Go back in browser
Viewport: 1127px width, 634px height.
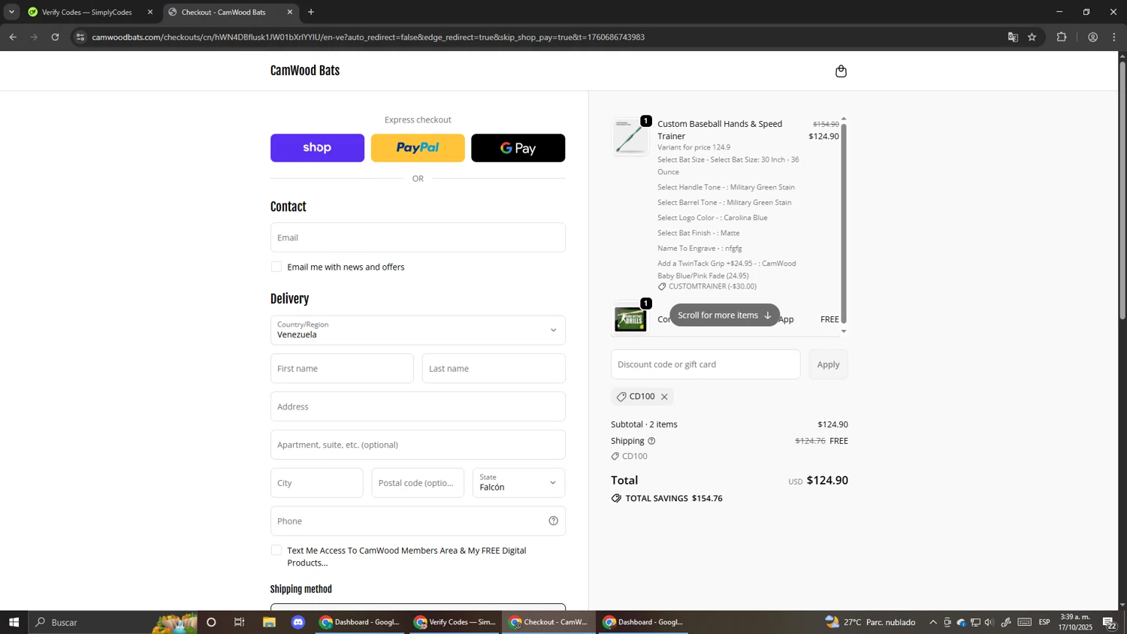[13, 37]
